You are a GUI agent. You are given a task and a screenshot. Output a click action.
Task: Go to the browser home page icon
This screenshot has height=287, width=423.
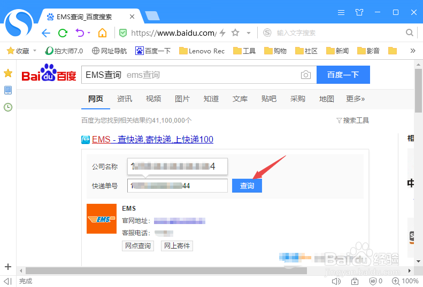pyautogui.click(x=102, y=33)
